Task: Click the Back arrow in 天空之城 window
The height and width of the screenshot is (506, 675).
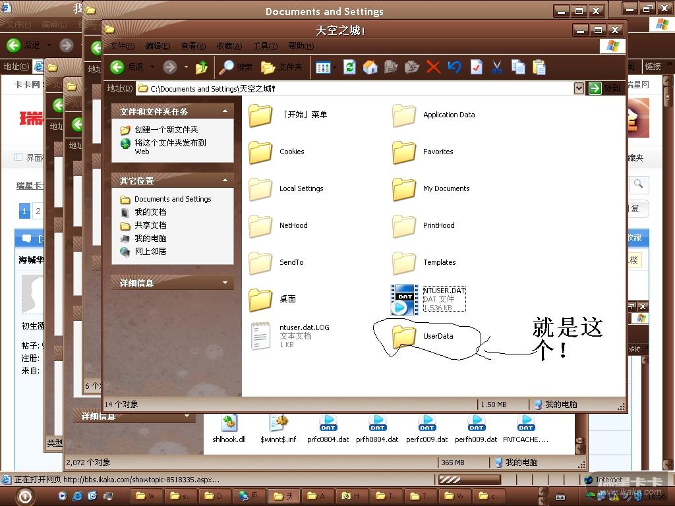Action: [x=117, y=67]
